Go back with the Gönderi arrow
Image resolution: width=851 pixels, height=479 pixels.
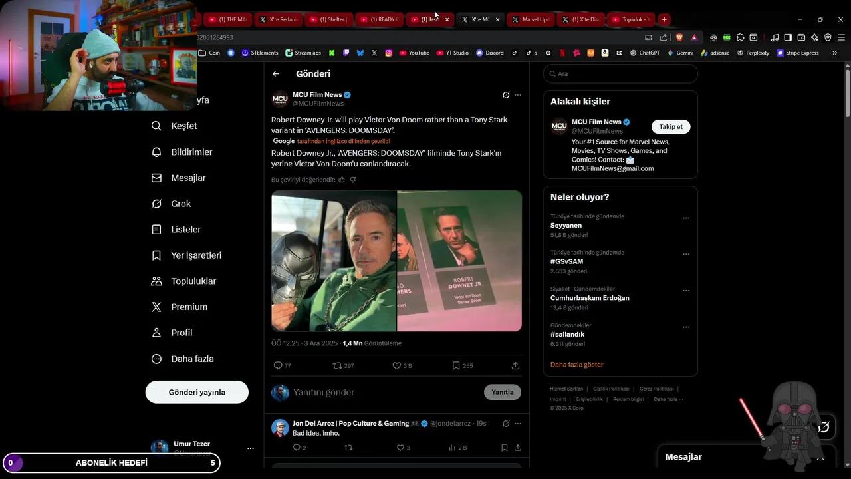pos(276,74)
